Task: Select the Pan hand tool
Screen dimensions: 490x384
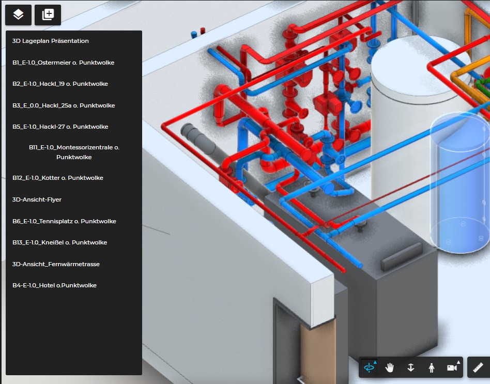Action: coord(389,367)
